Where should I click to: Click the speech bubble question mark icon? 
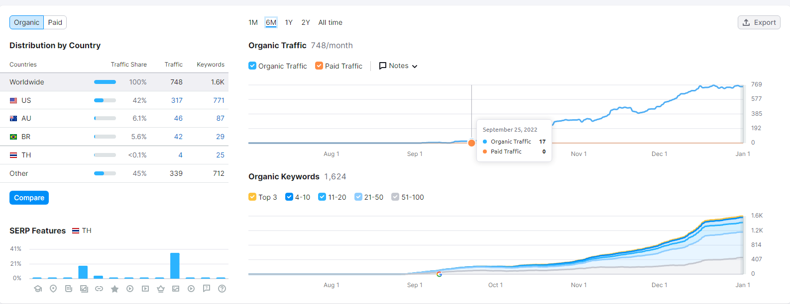click(x=207, y=288)
